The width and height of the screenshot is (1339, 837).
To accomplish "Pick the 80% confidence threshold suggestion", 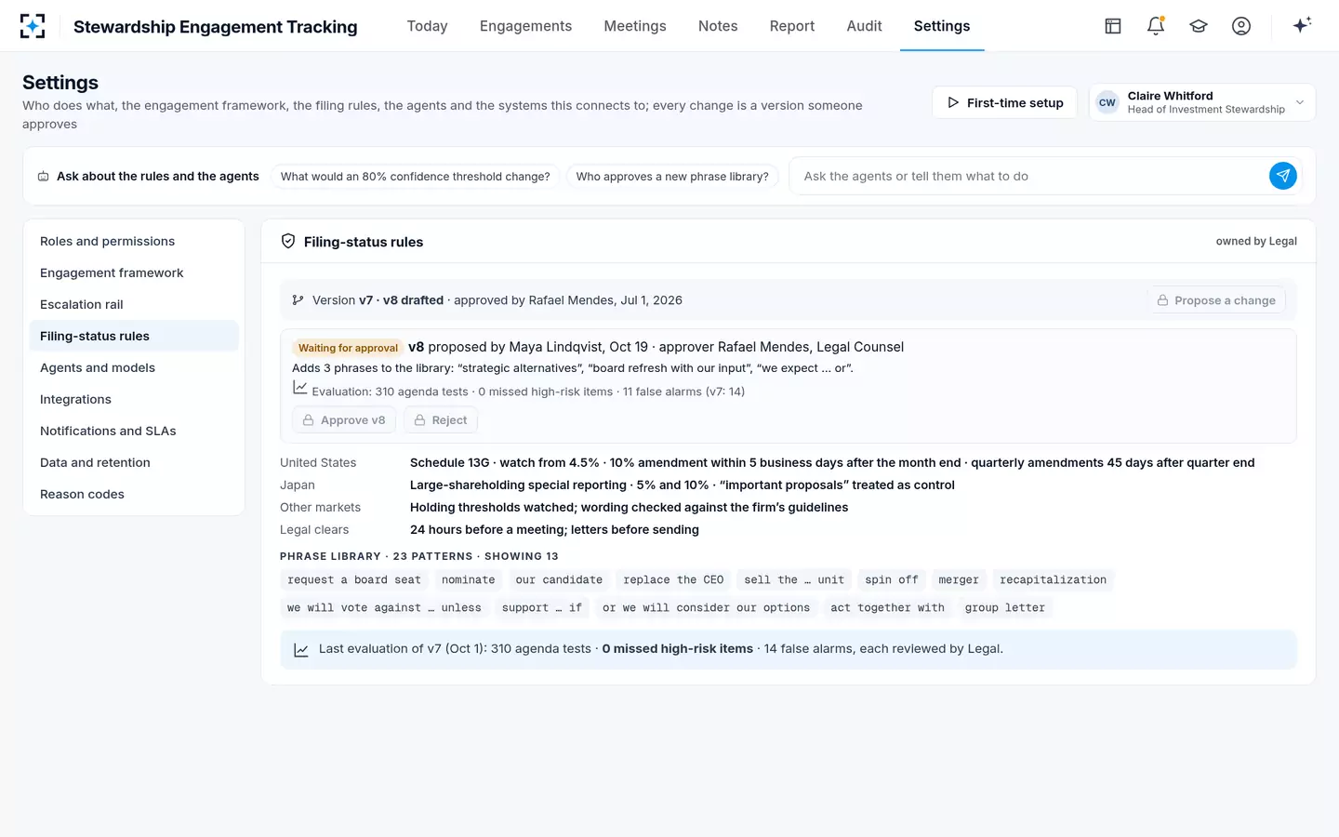I will [416, 177].
